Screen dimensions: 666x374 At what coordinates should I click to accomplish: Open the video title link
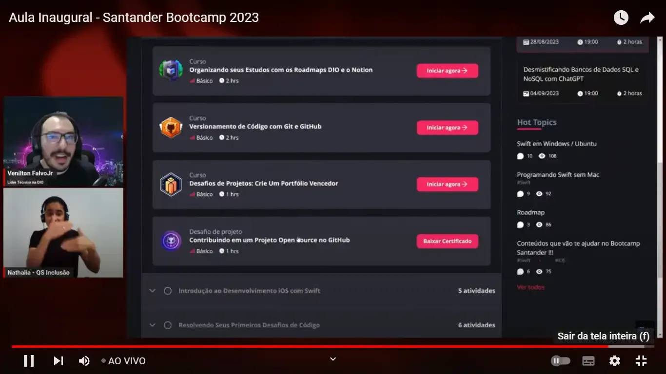134,18
